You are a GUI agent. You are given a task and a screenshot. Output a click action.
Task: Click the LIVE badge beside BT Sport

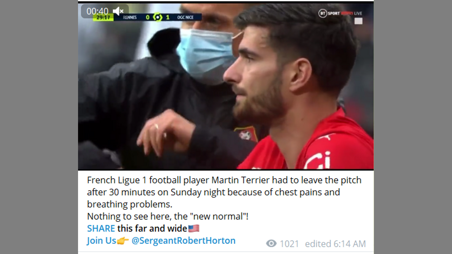coord(358,13)
